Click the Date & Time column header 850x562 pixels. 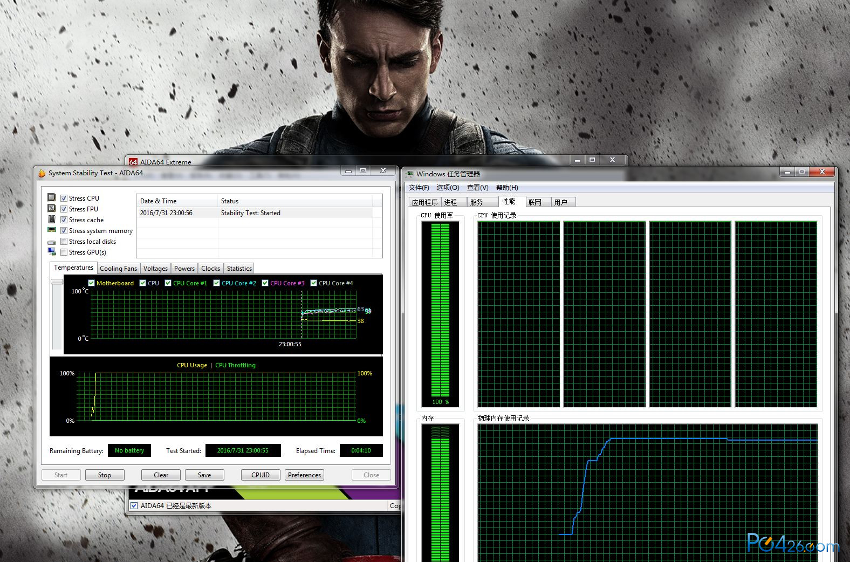(x=177, y=201)
